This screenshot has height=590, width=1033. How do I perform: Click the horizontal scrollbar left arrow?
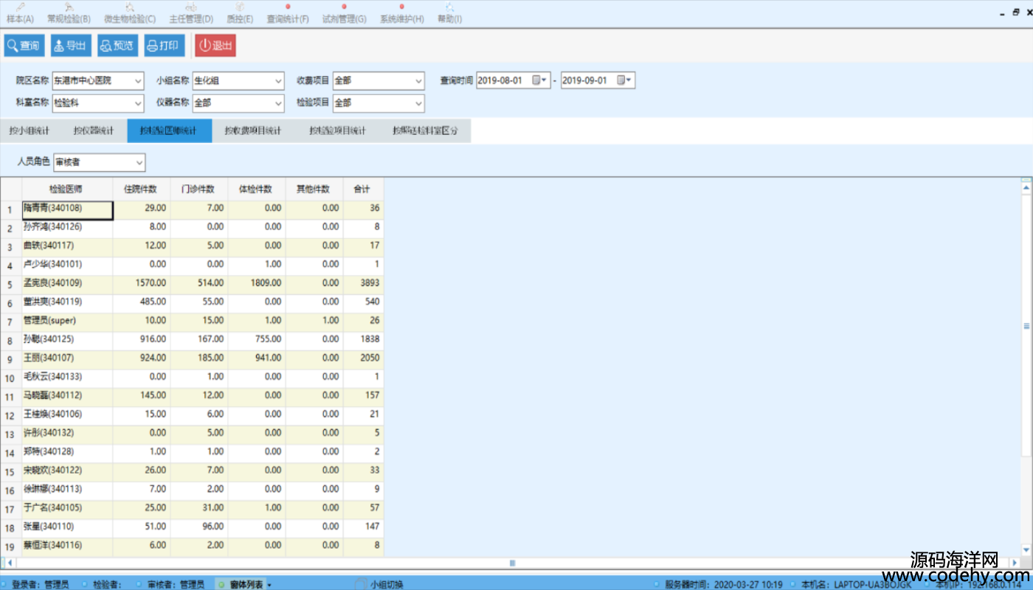(x=9, y=563)
